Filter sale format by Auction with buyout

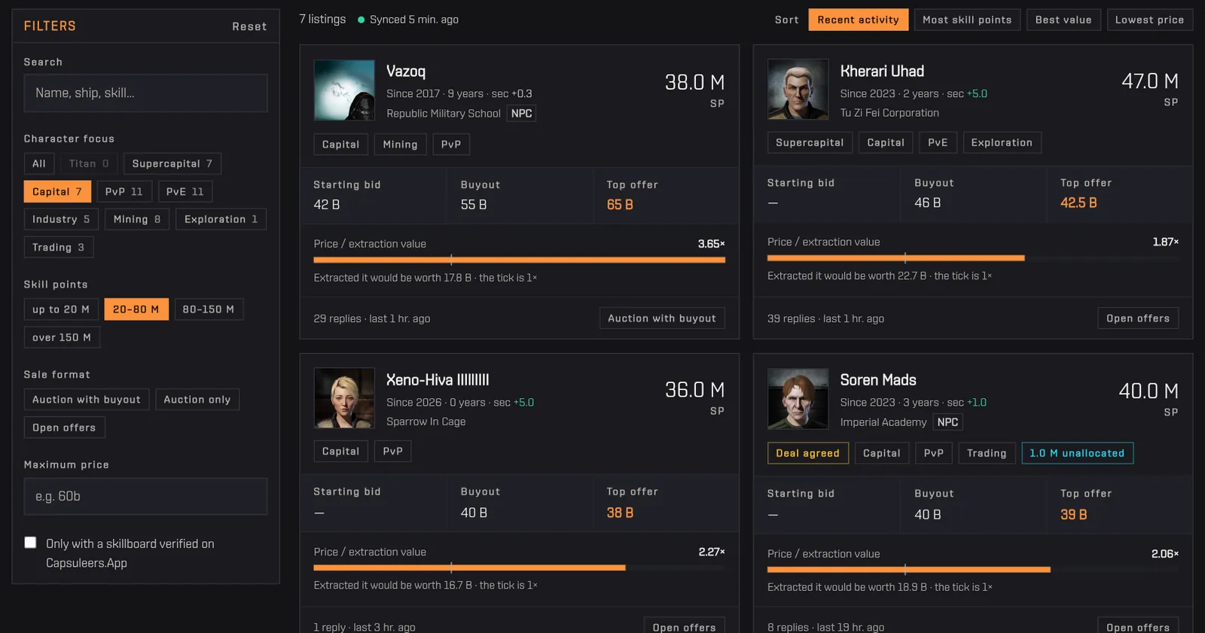tap(87, 400)
